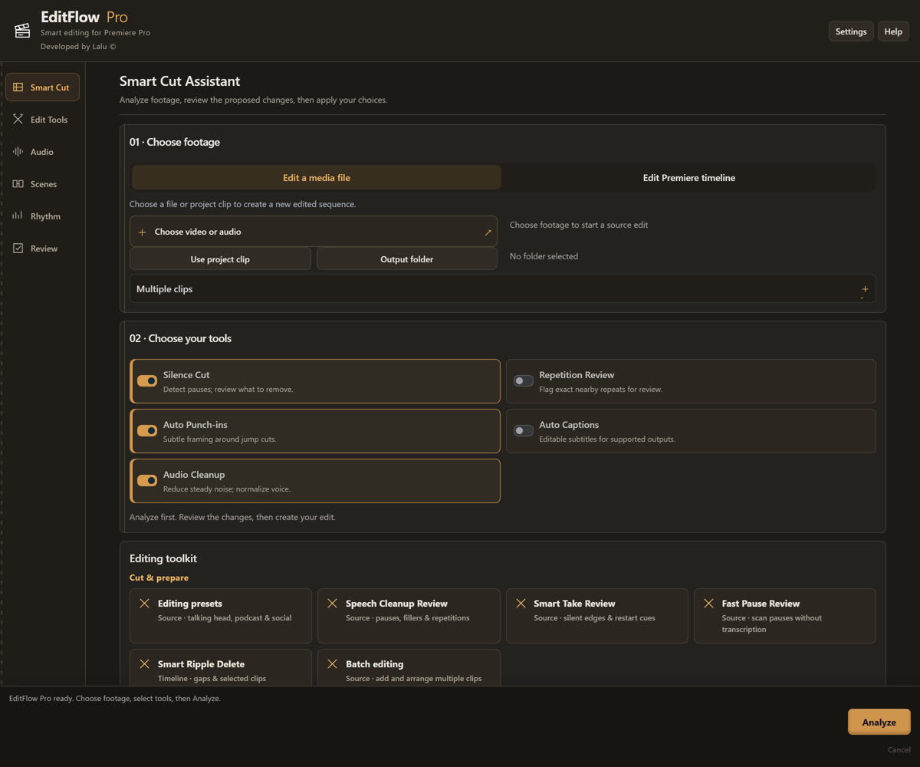Click the Batch editing tool icon
Viewport: 920px width, 767px height.
tap(332, 664)
